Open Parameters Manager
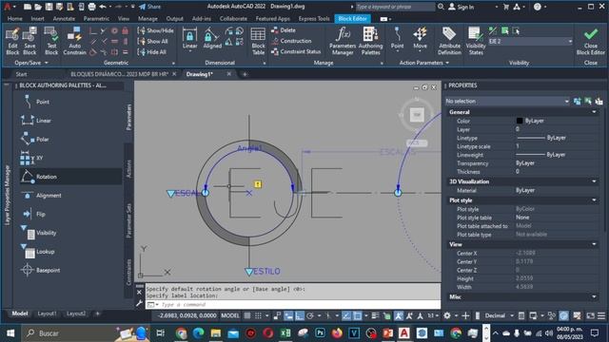 coord(343,41)
